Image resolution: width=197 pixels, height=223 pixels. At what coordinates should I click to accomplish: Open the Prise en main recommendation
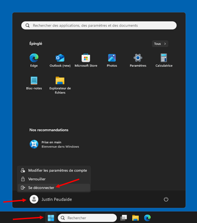(54, 144)
